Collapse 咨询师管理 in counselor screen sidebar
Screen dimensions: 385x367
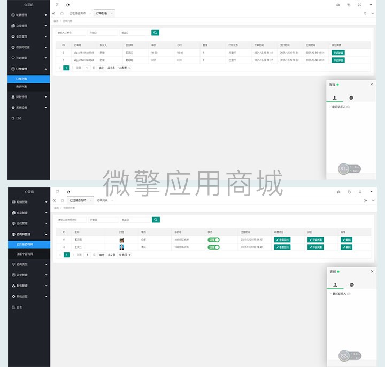point(29,234)
